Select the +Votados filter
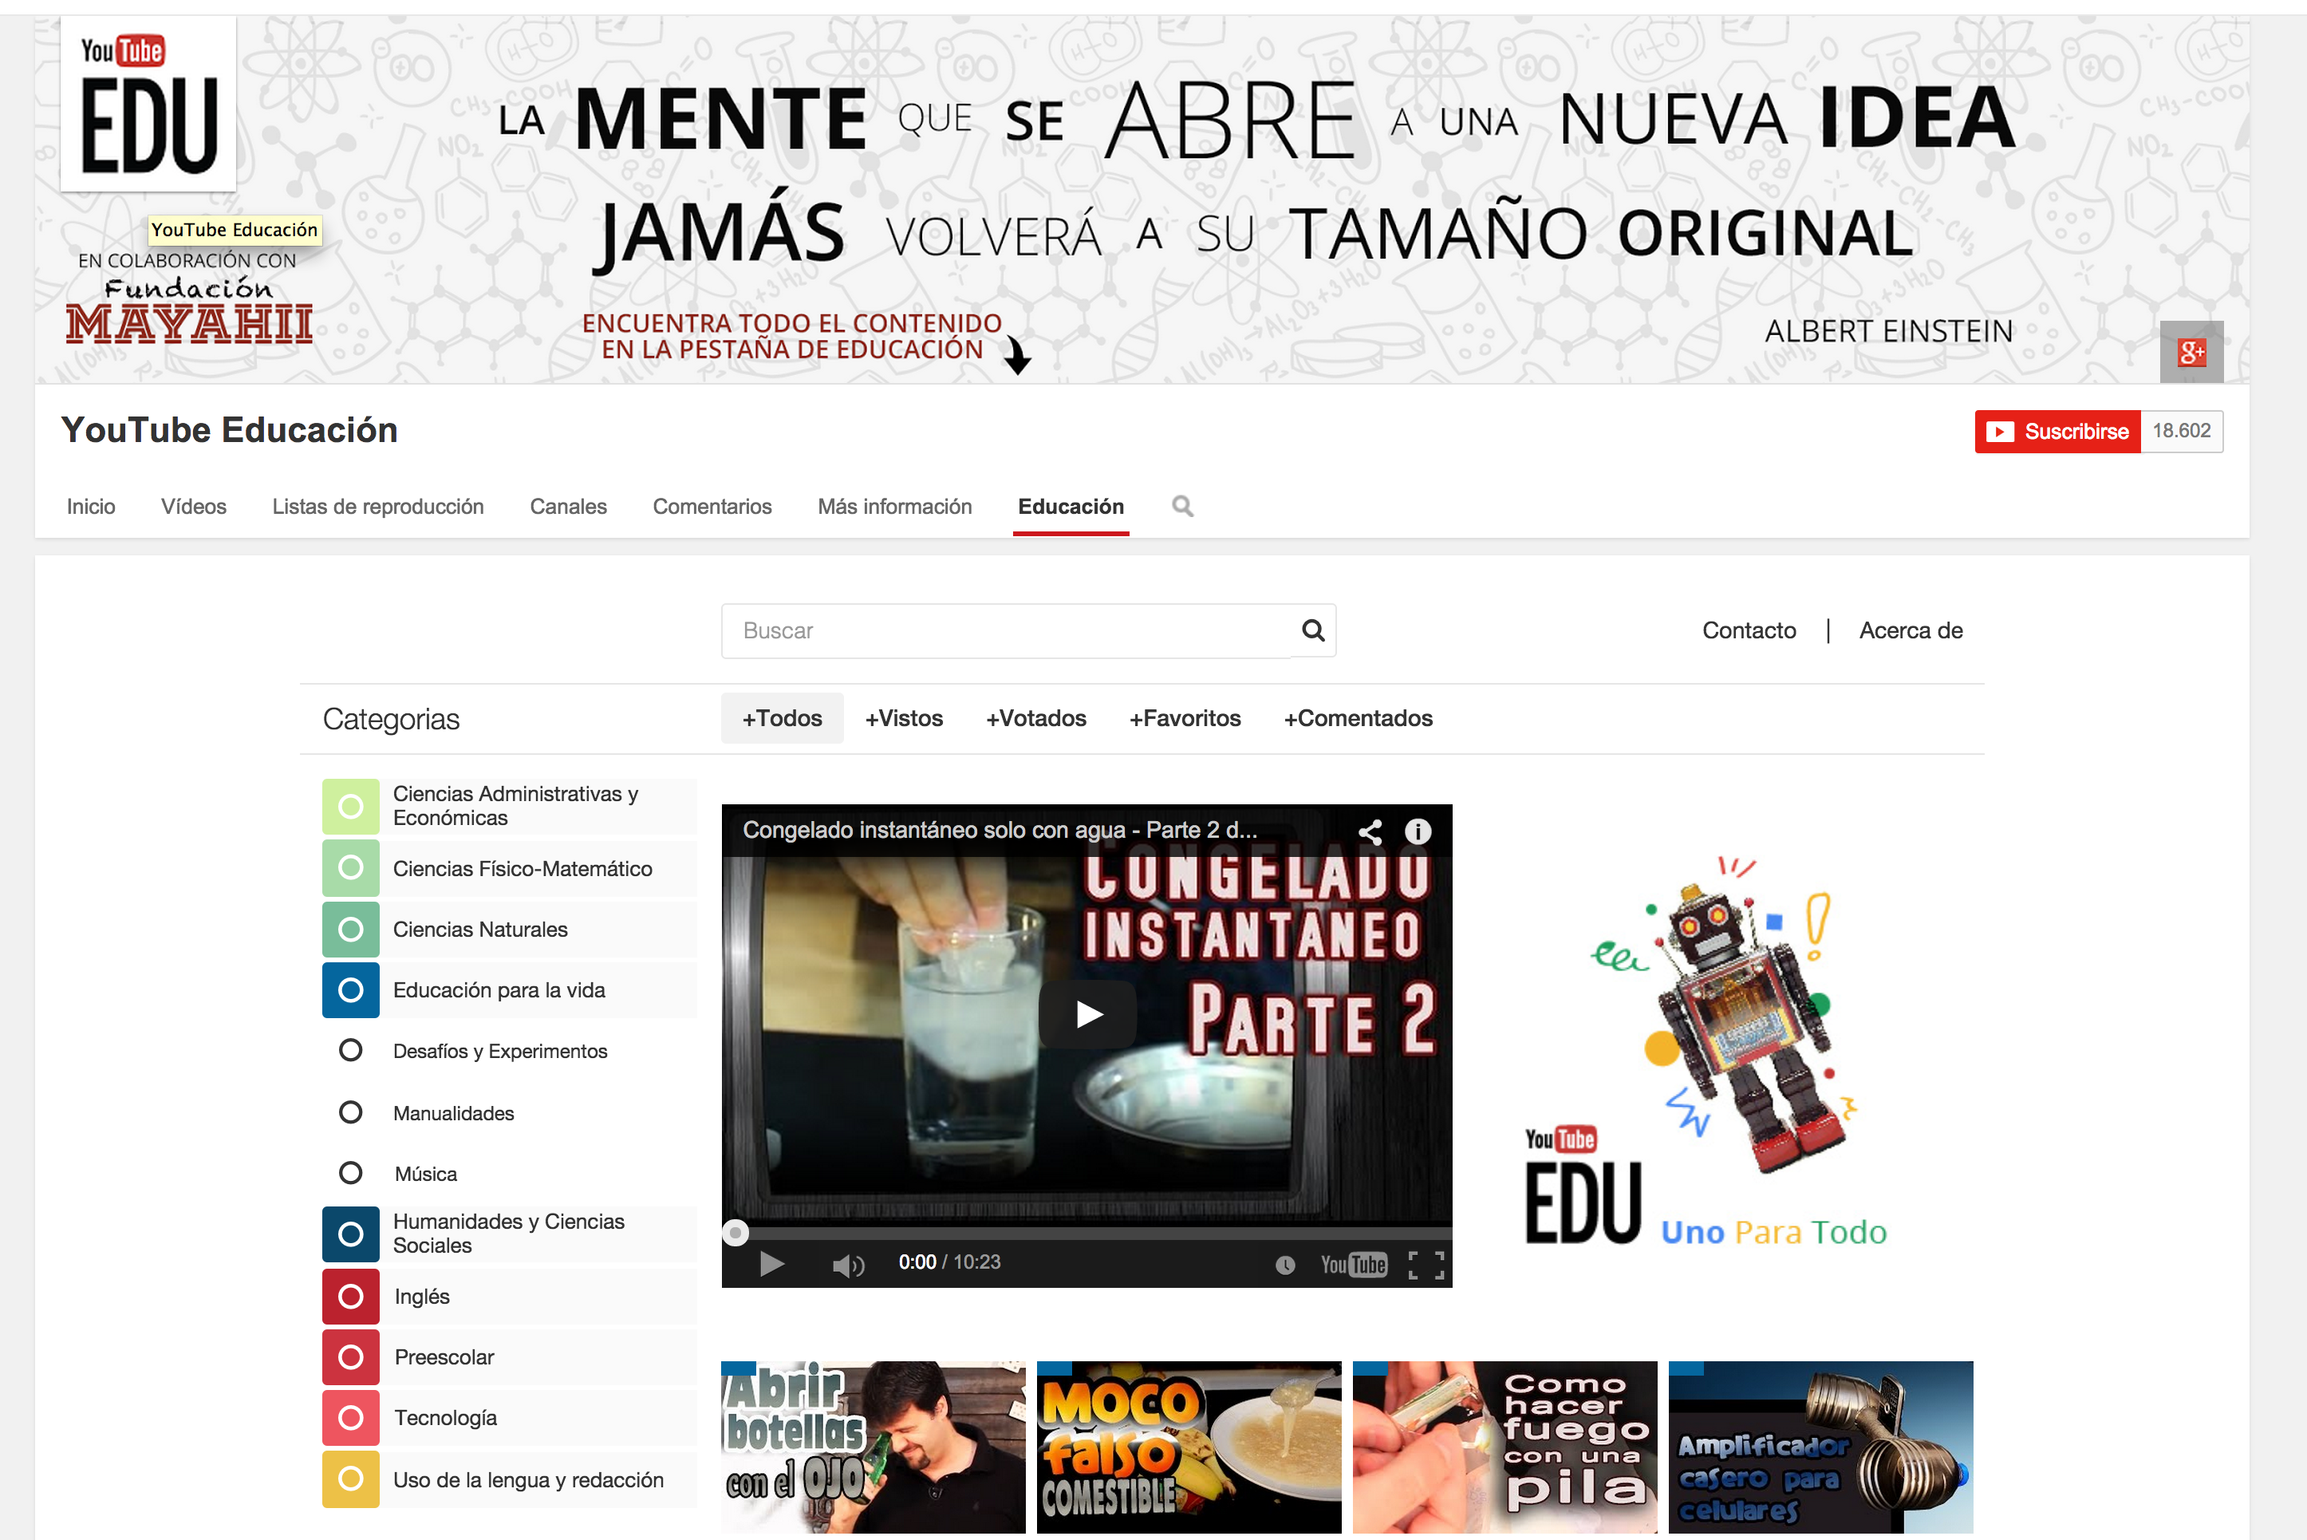The width and height of the screenshot is (2307, 1540). pos(1035,719)
